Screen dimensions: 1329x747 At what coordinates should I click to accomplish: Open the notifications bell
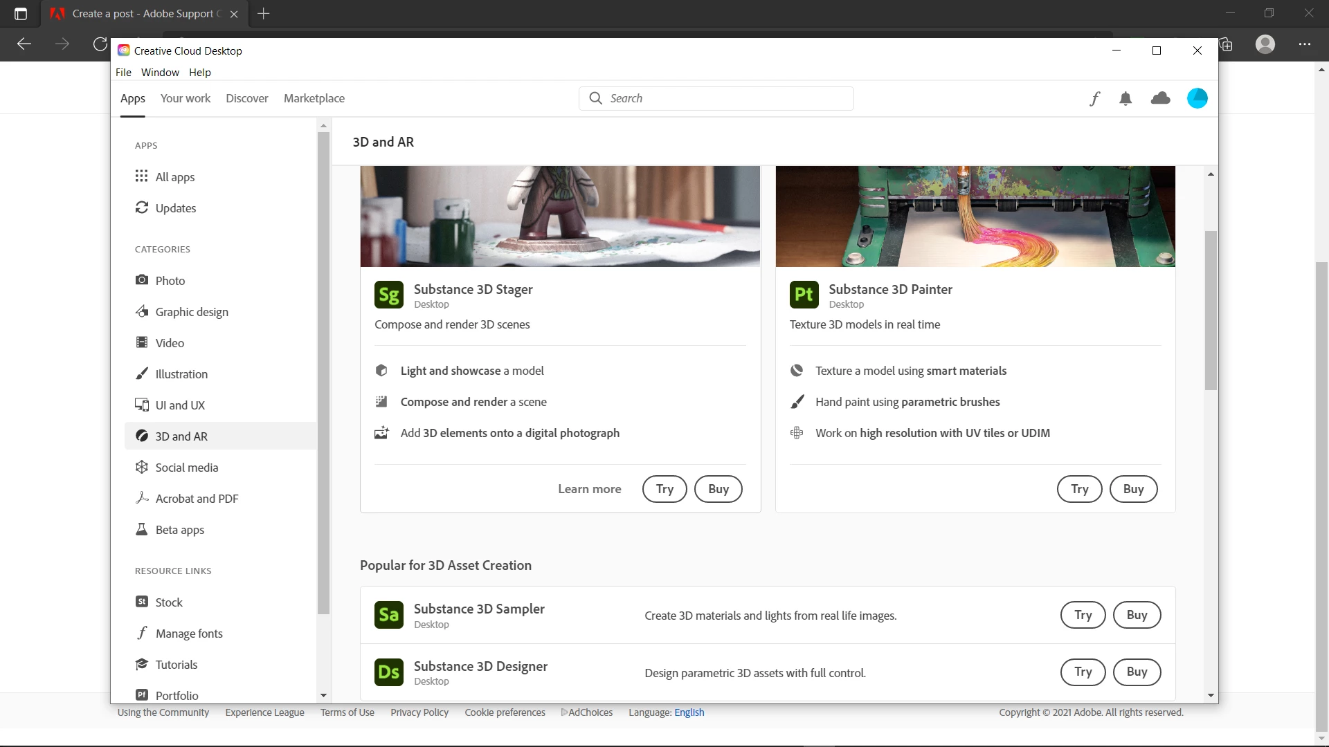(1125, 99)
